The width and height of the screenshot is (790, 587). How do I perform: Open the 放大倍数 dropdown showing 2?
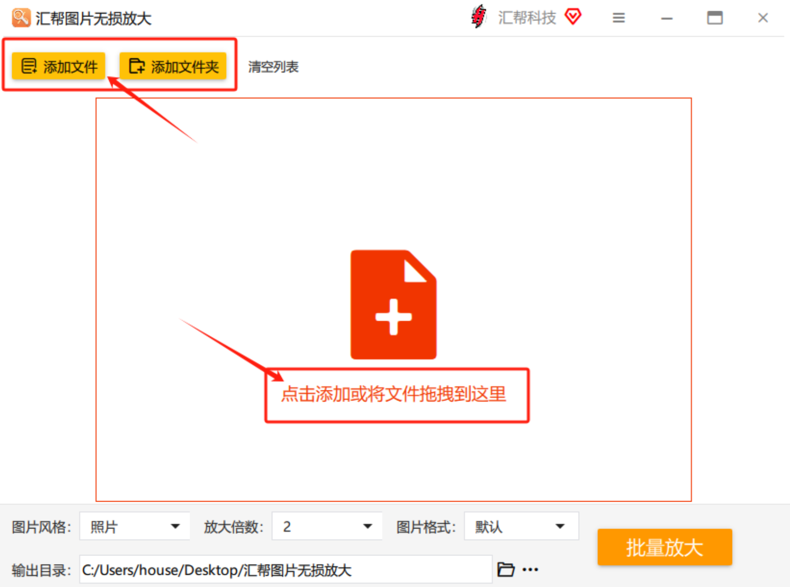(x=327, y=527)
